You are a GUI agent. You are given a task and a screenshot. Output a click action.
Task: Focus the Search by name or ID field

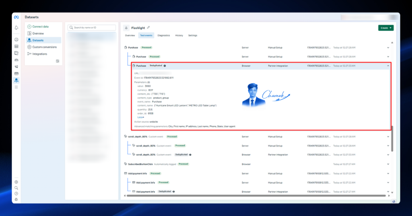(92, 28)
